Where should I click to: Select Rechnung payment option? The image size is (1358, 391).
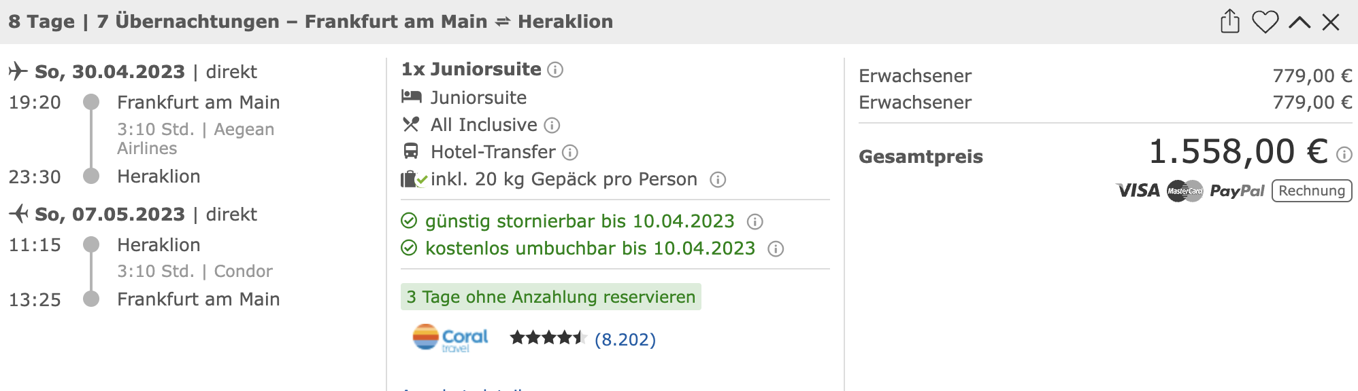tap(1312, 191)
